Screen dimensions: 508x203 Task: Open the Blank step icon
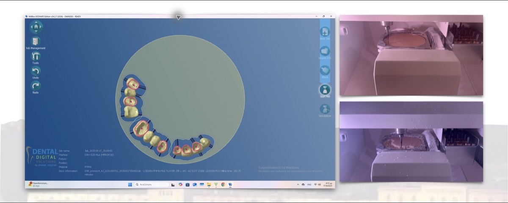coord(325,70)
